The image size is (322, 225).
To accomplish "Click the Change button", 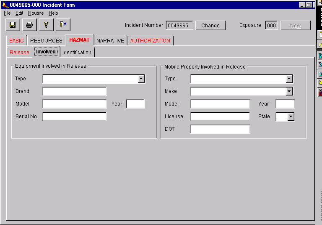I will [x=210, y=26].
